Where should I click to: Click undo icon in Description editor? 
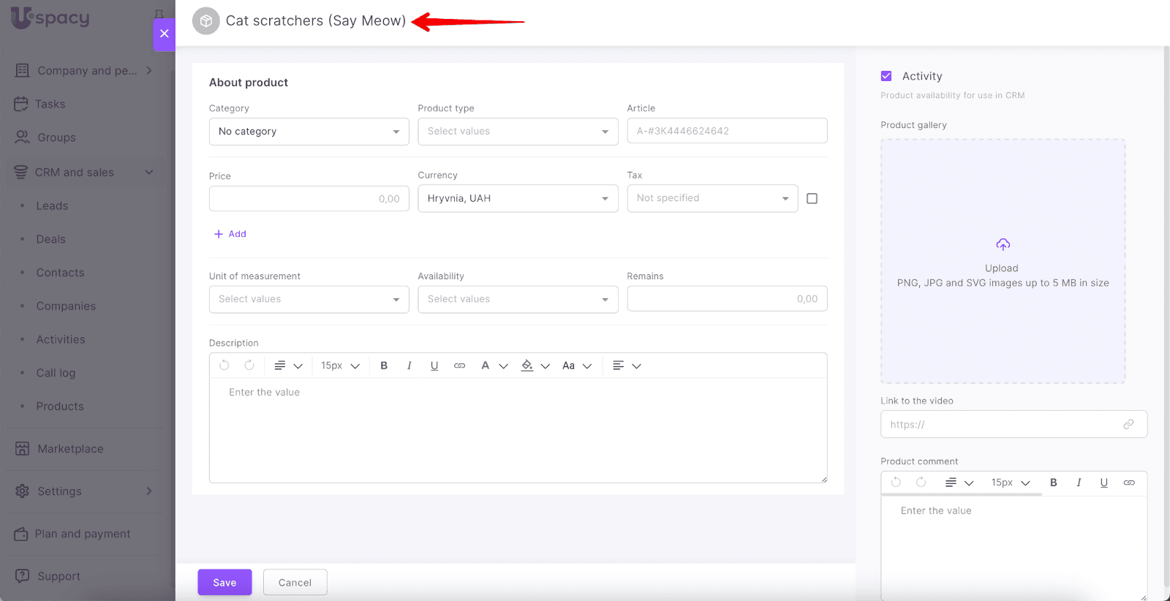pyautogui.click(x=224, y=366)
